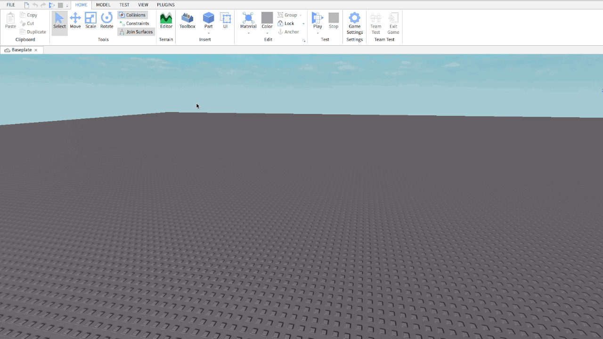Open the Material picker icon
Viewport: 603px width, 339px height.
click(248, 18)
